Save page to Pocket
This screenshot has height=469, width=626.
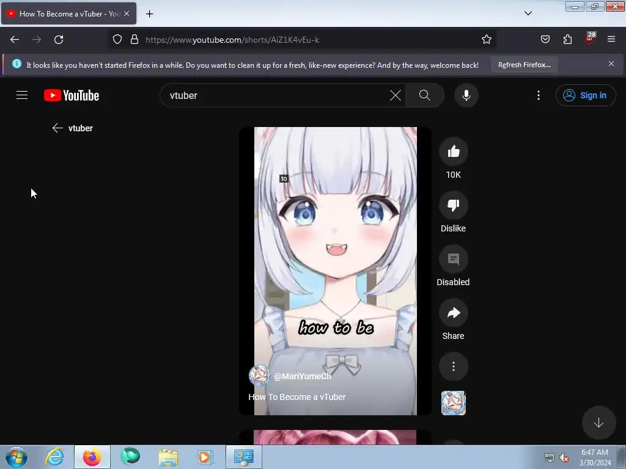tap(545, 40)
